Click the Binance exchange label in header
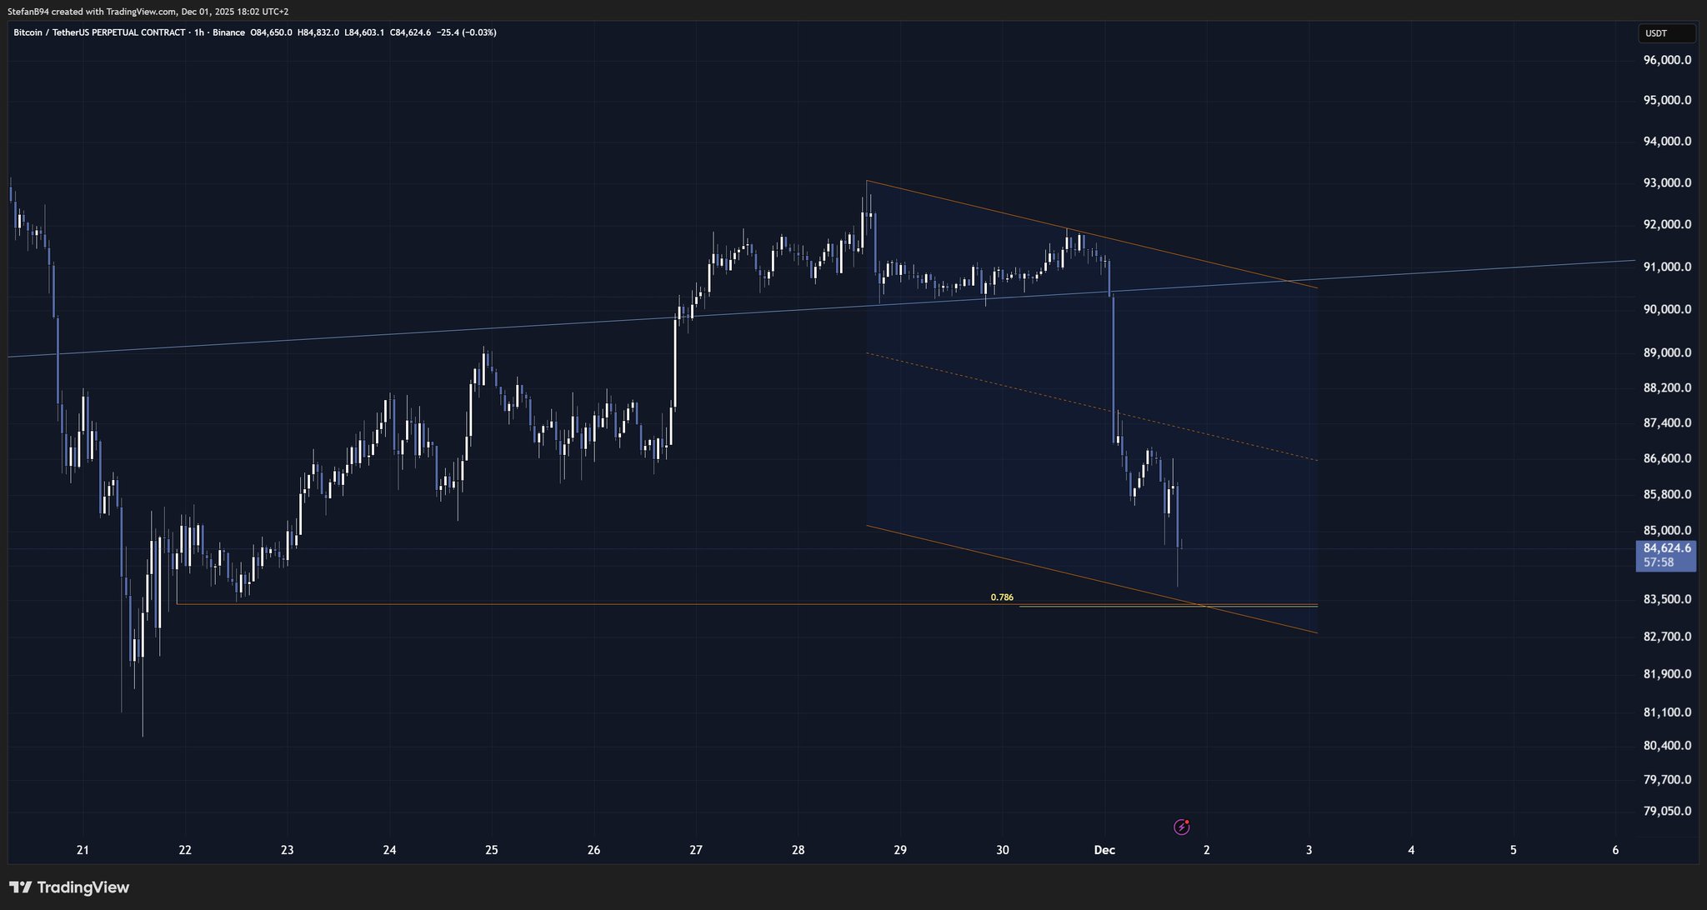This screenshot has height=910, width=1707. coord(228,32)
